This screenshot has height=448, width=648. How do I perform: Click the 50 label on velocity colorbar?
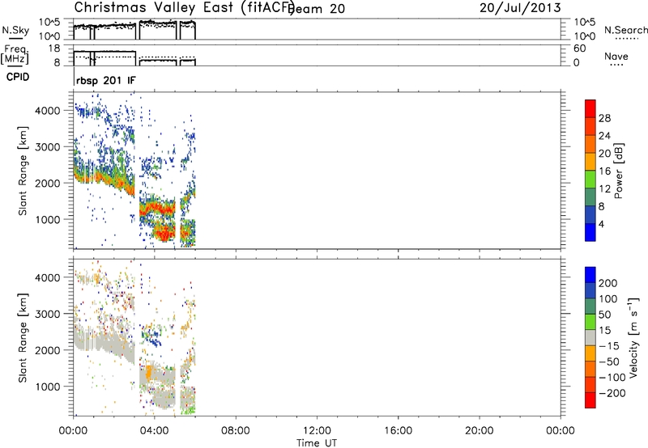(604, 315)
